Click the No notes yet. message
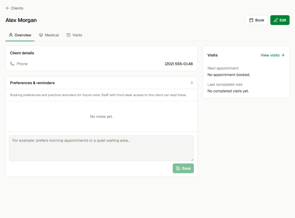295x218 pixels. pyautogui.click(x=101, y=117)
